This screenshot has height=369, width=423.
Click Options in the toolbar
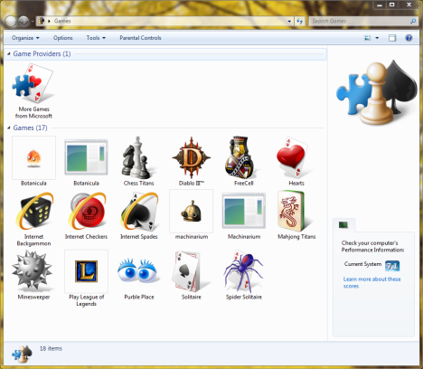[x=63, y=38]
